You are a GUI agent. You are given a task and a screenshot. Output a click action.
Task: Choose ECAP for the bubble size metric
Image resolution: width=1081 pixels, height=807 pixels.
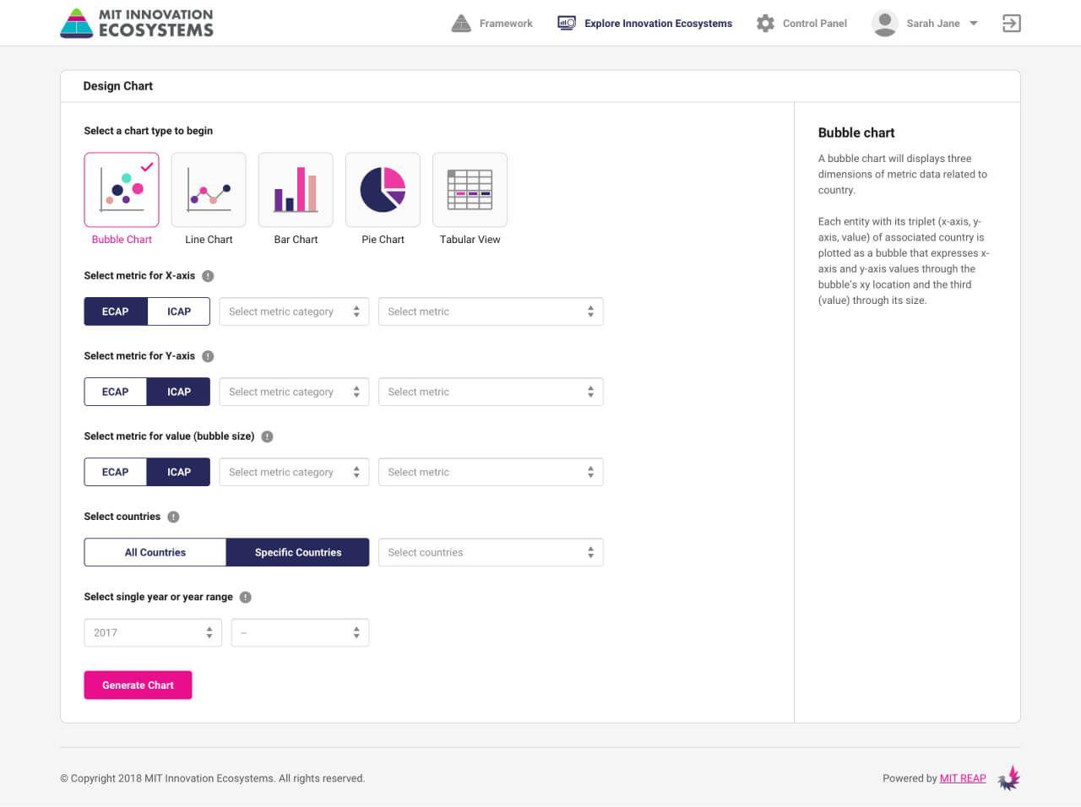[116, 472]
